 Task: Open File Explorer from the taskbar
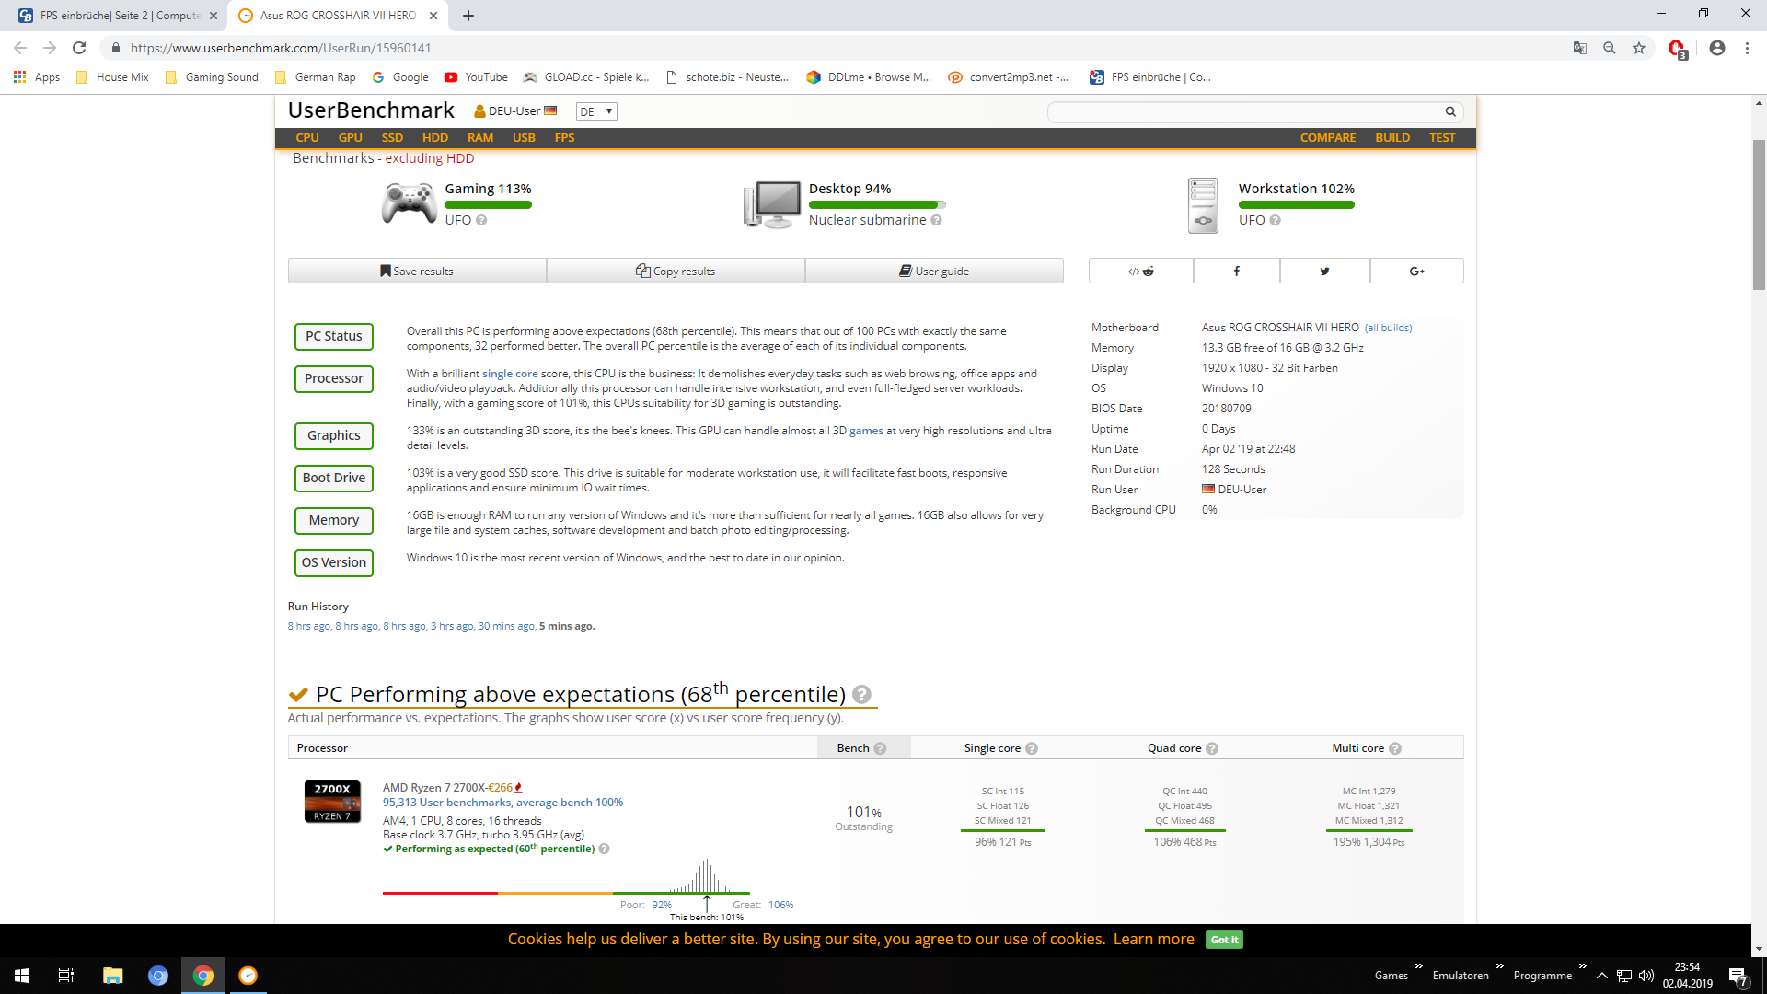point(112,976)
